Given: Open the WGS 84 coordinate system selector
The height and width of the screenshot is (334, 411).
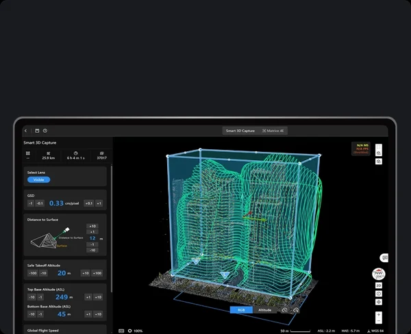Looking at the screenshot, I should pos(376,331).
